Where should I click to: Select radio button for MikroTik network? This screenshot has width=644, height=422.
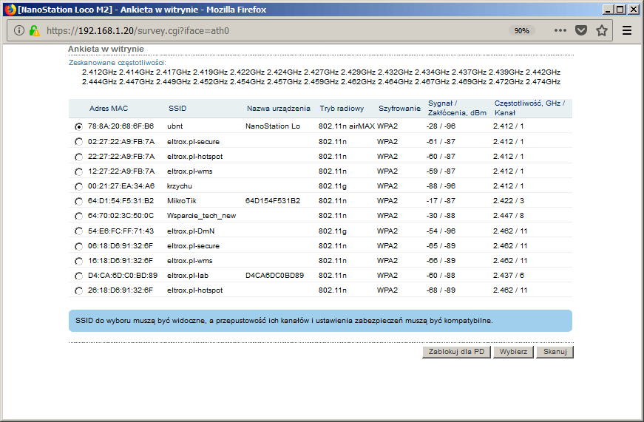click(78, 201)
